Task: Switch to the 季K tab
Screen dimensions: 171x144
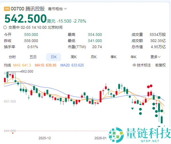Action: [113, 57]
